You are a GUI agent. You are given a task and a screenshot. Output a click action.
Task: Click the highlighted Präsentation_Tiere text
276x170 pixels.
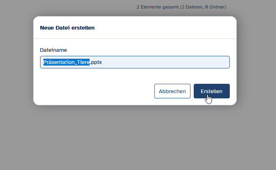pos(66,62)
